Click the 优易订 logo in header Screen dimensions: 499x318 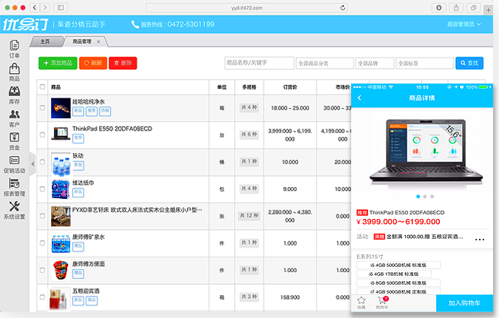coord(25,24)
